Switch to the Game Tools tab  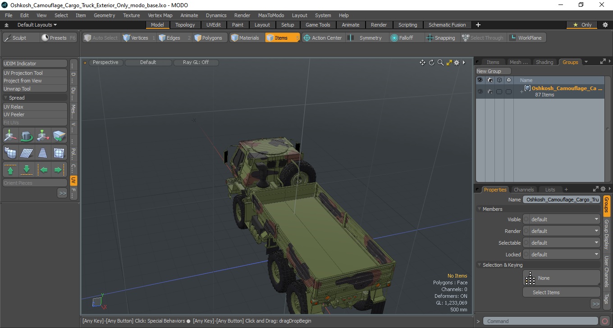(x=318, y=25)
